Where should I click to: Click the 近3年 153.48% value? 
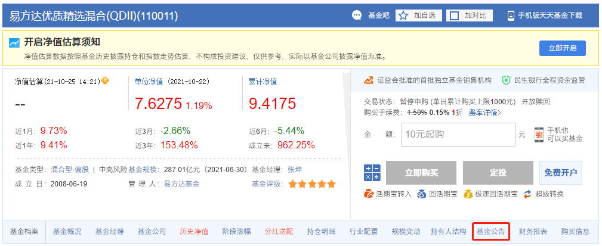point(179,145)
